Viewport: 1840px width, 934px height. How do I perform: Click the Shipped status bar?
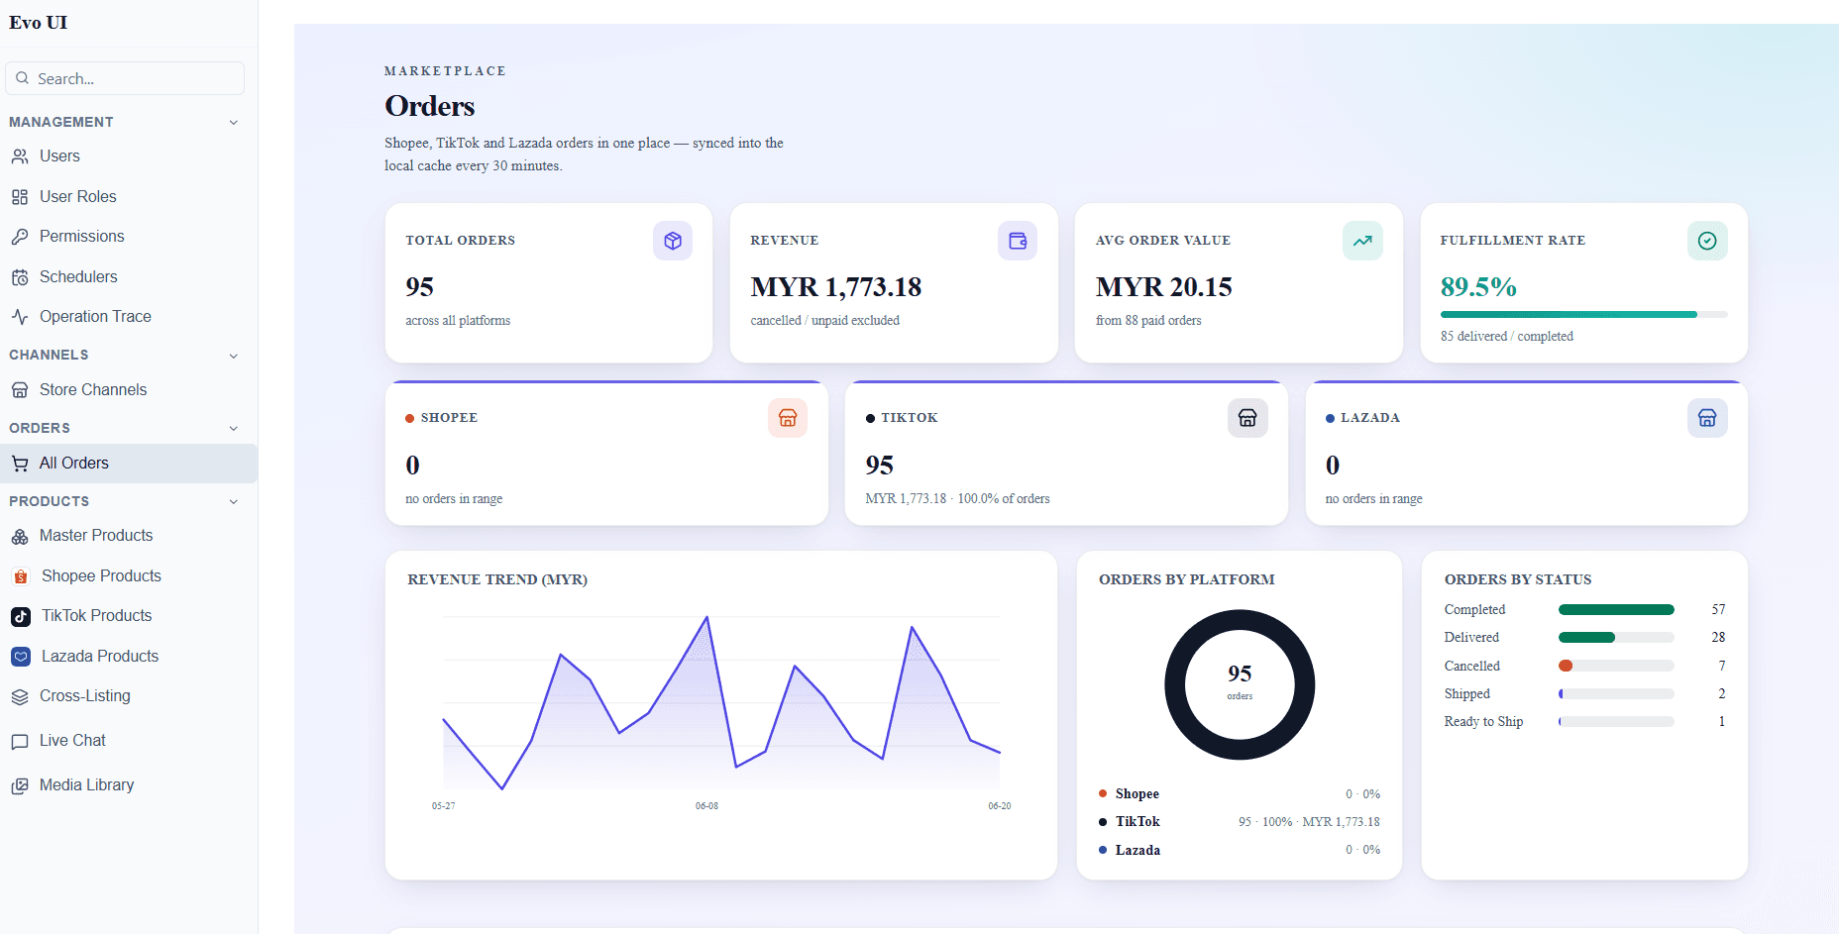(x=1616, y=694)
